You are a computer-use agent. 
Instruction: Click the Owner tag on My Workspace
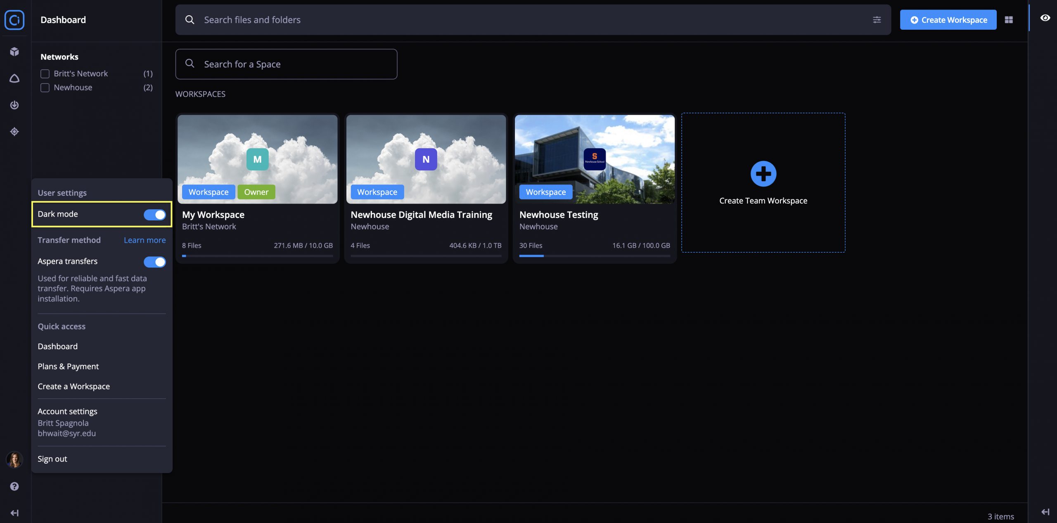pos(256,192)
